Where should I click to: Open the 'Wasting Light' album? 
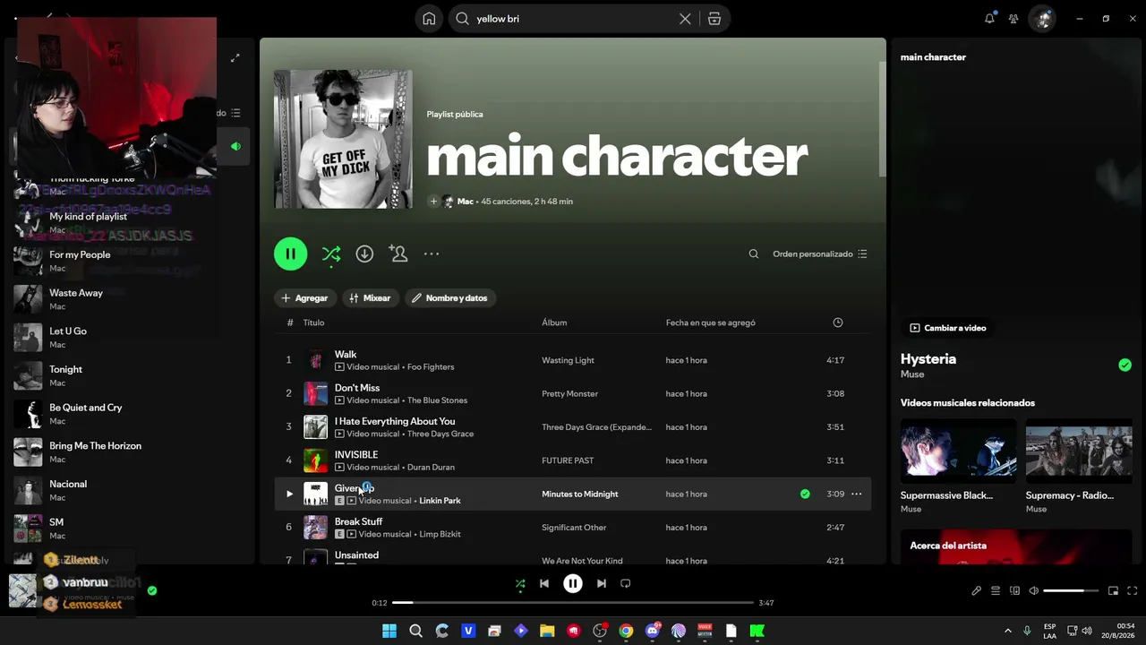568,360
